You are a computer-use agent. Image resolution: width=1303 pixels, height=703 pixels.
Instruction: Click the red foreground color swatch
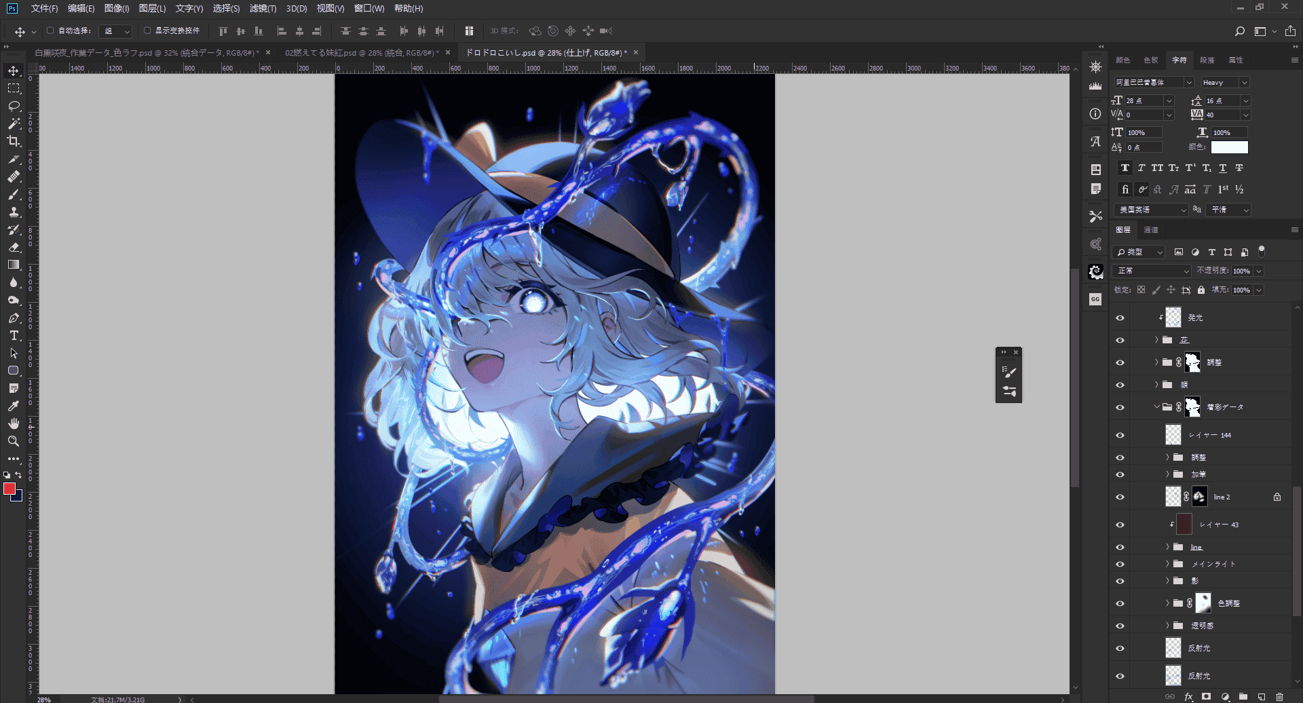point(10,489)
